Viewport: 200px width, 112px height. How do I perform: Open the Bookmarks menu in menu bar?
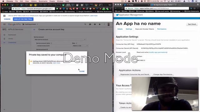coord(43,1)
